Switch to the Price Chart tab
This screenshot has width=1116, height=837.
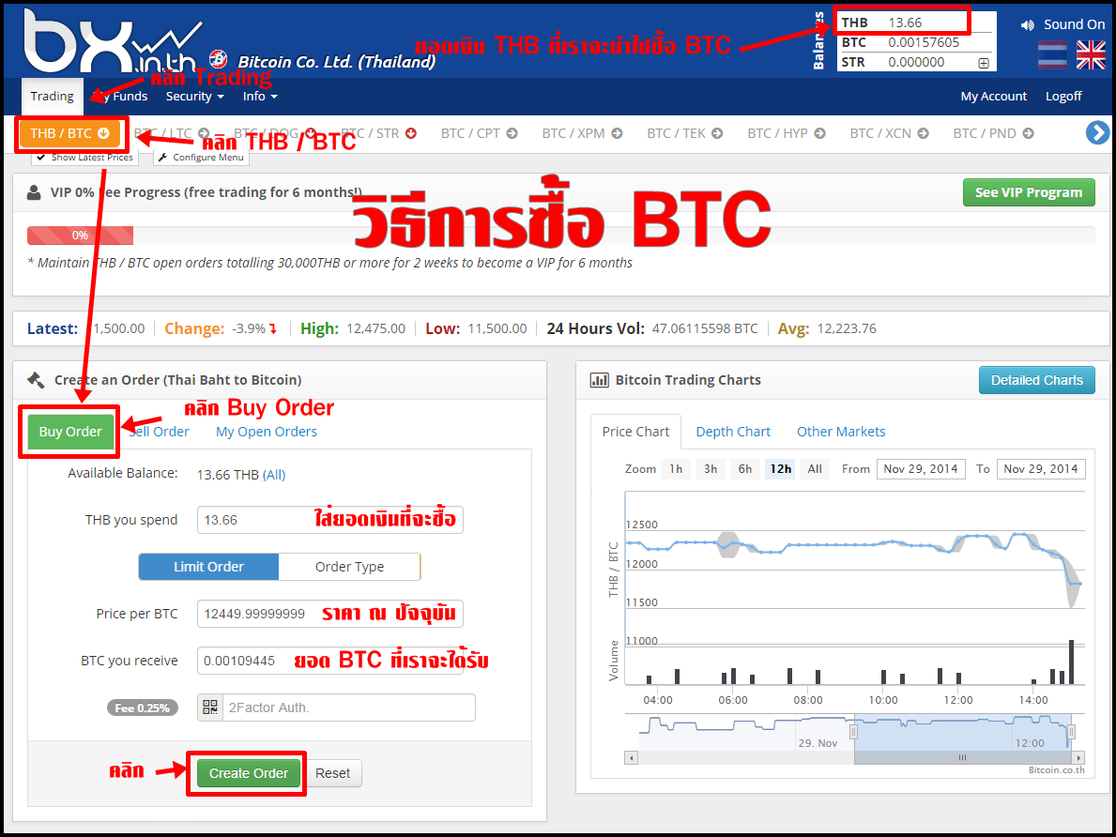click(x=635, y=432)
